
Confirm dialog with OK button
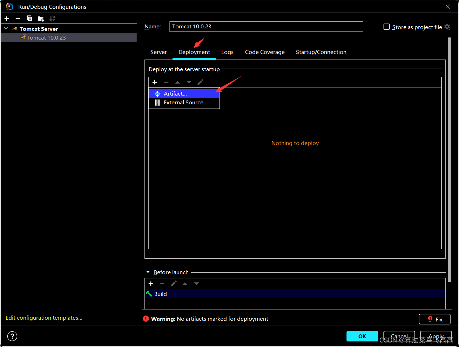point(362,336)
